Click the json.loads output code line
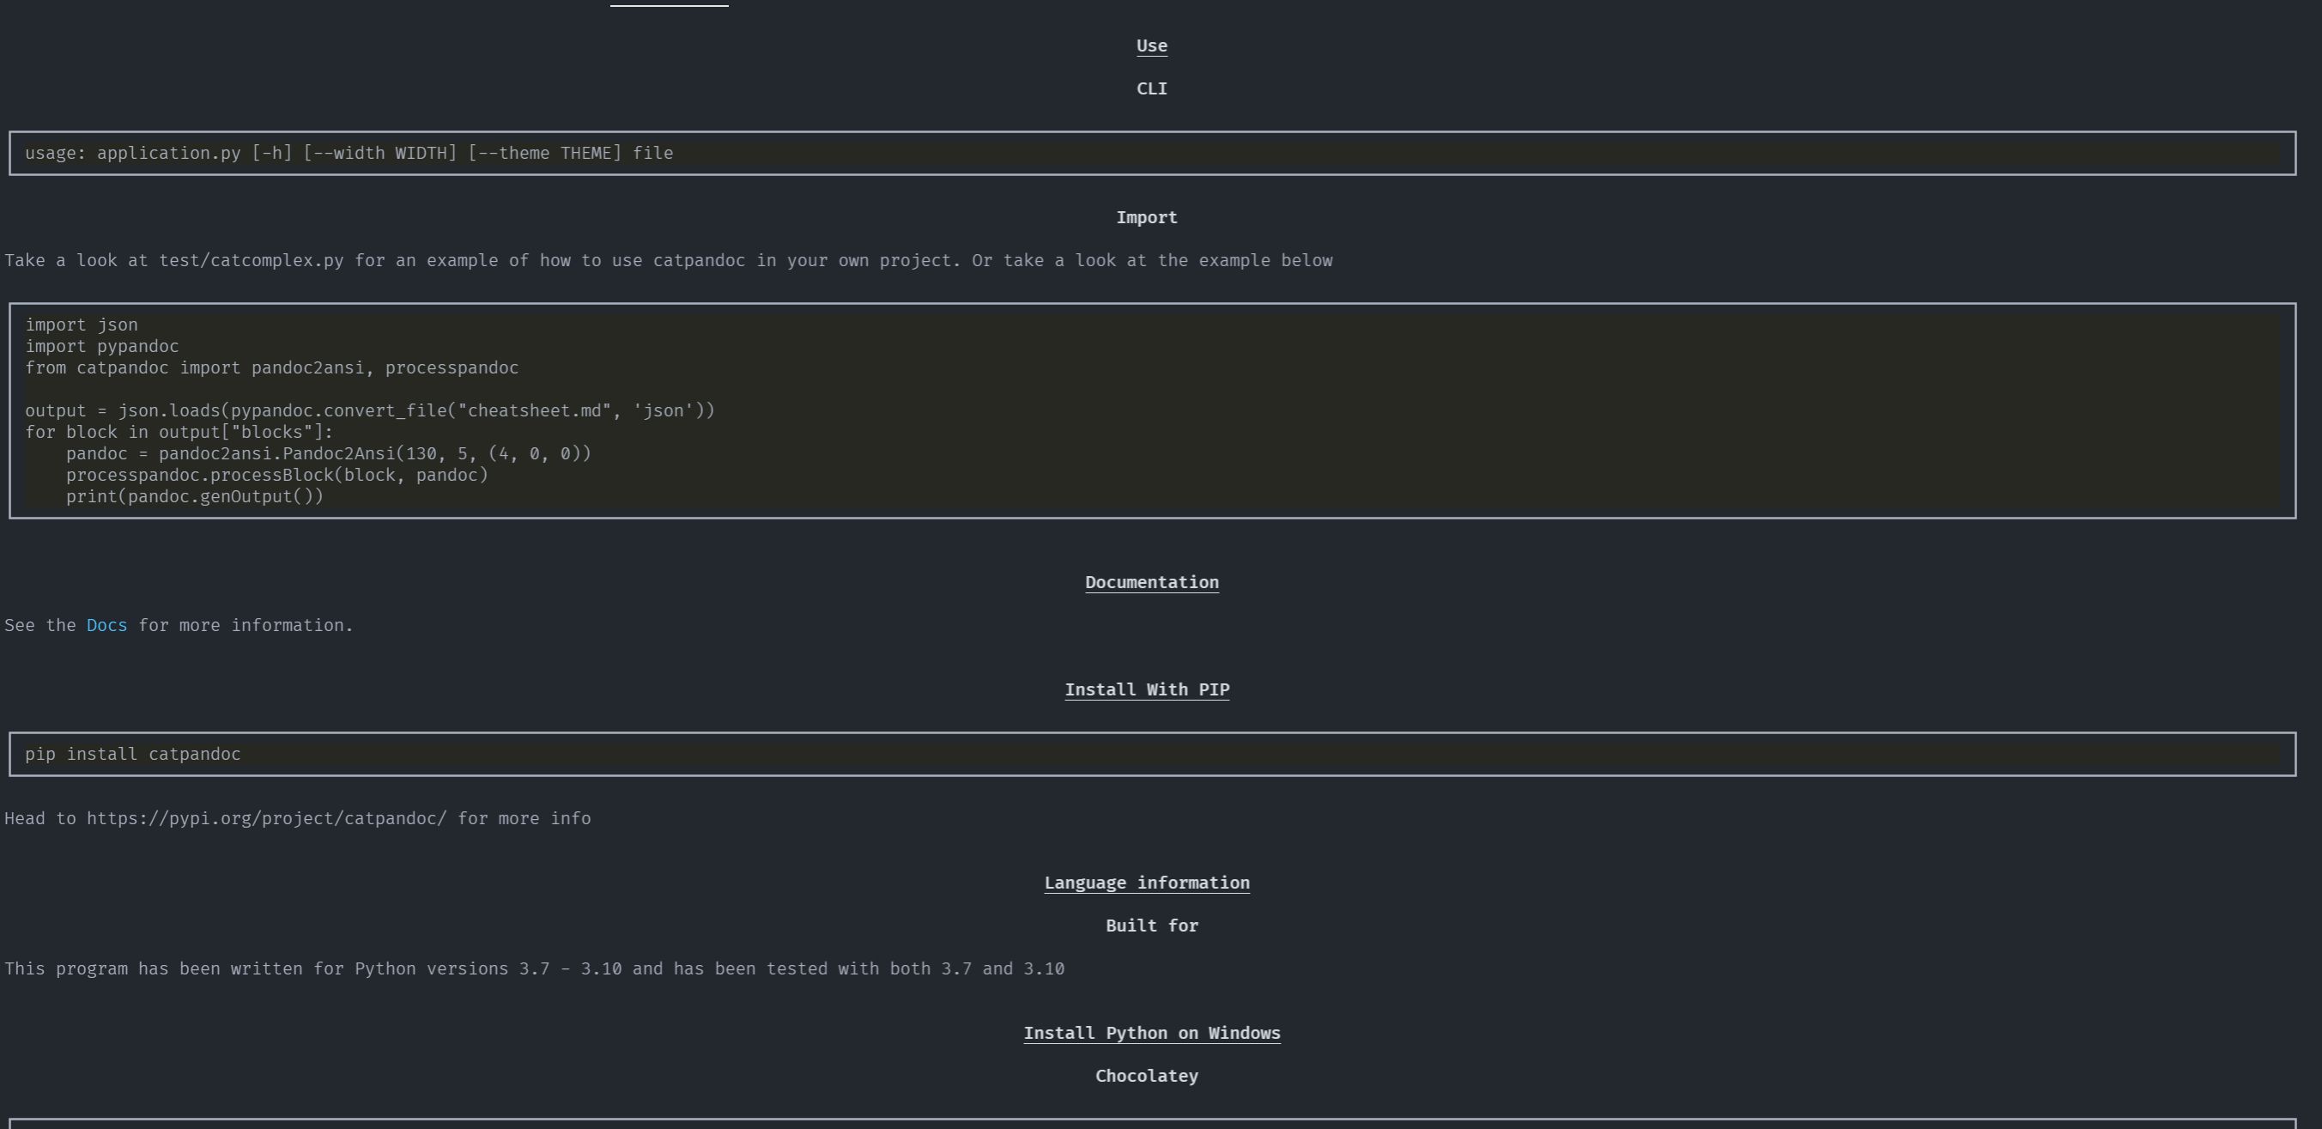The height and width of the screenshot is (1129, 2322). [x=370, y=411]
